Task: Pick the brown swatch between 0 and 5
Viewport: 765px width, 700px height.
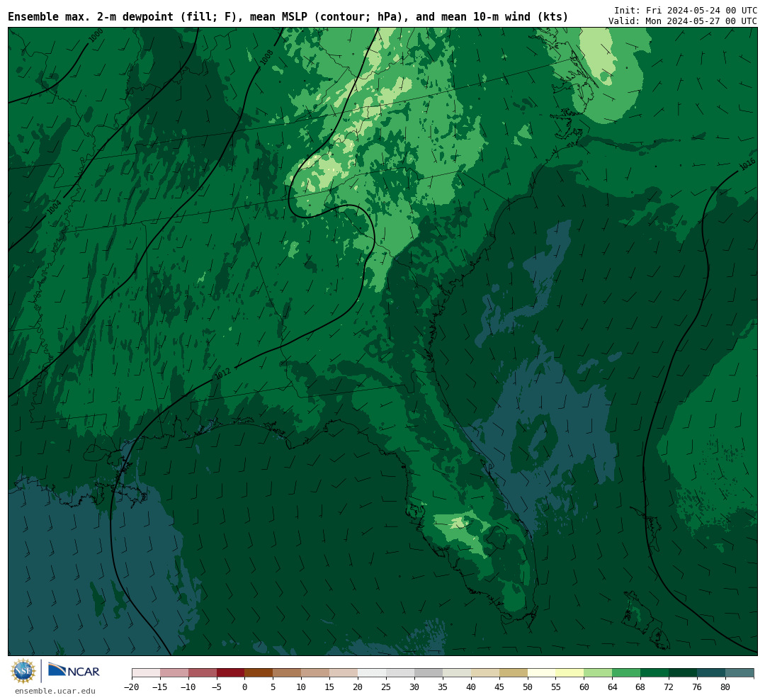Action: pos(259,673)
